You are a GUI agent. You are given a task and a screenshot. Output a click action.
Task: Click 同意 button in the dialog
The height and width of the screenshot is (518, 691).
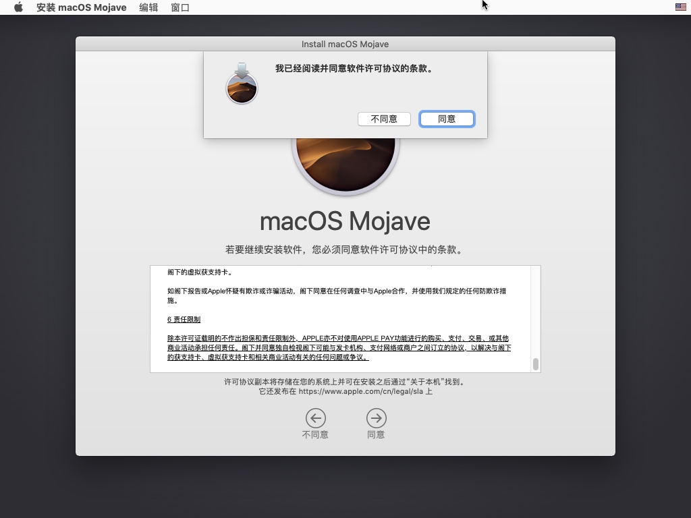pyautogui.click(x=447, y=119)
